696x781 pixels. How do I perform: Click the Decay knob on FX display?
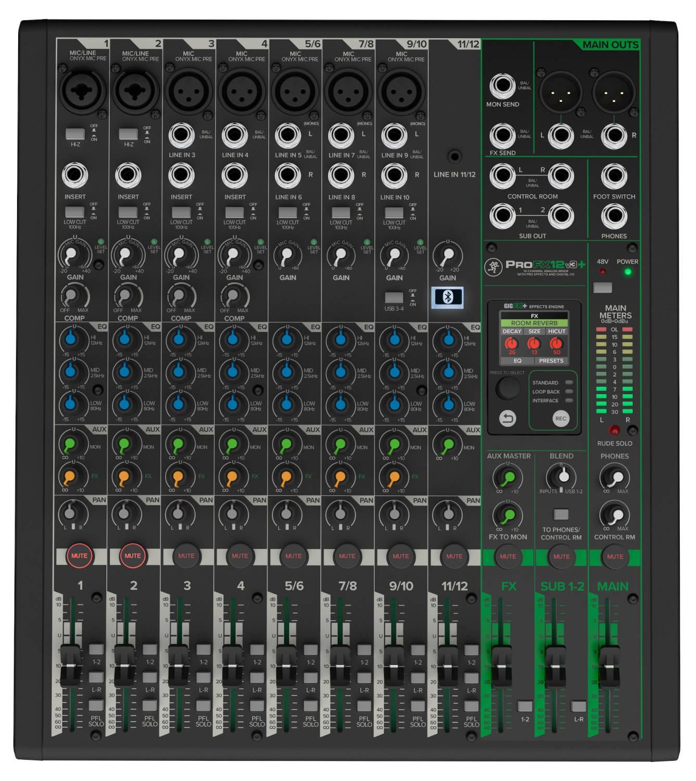[x=511, y=344]
